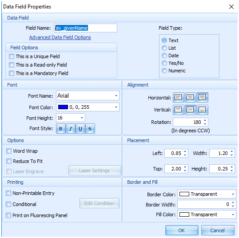
Task: Toggle Strikethrough font style
Action: coord(90,129)
